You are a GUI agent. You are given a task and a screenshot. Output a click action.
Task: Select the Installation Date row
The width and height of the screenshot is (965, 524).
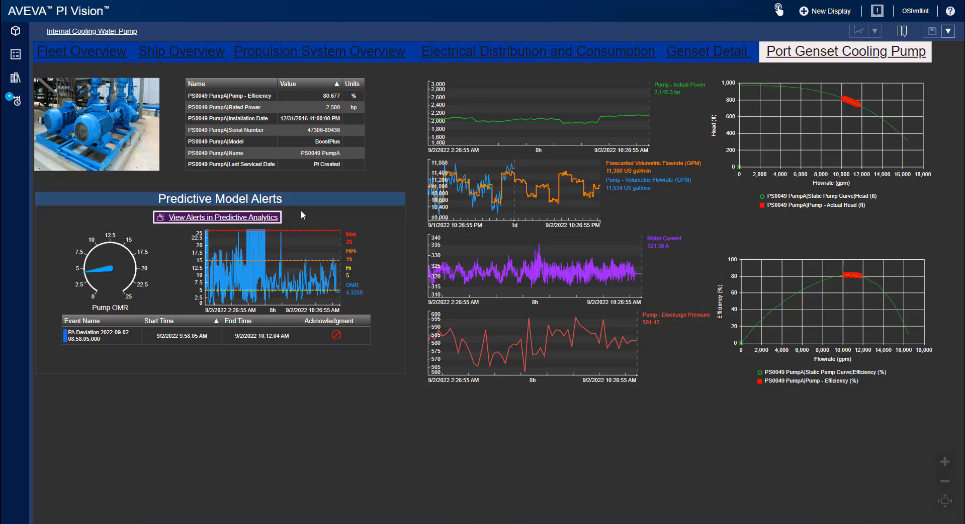point(275,118)
